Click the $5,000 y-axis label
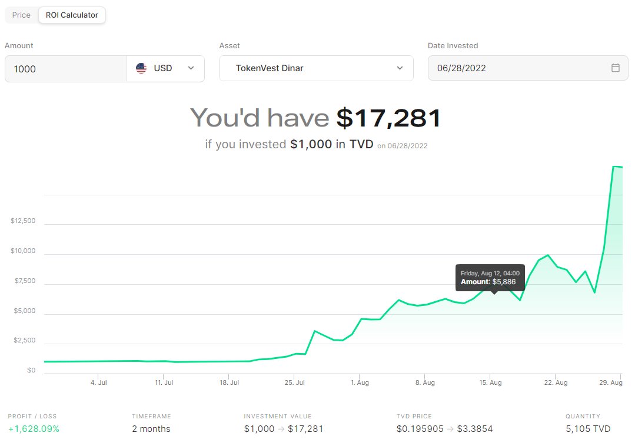635x446 pixels. 24,311
